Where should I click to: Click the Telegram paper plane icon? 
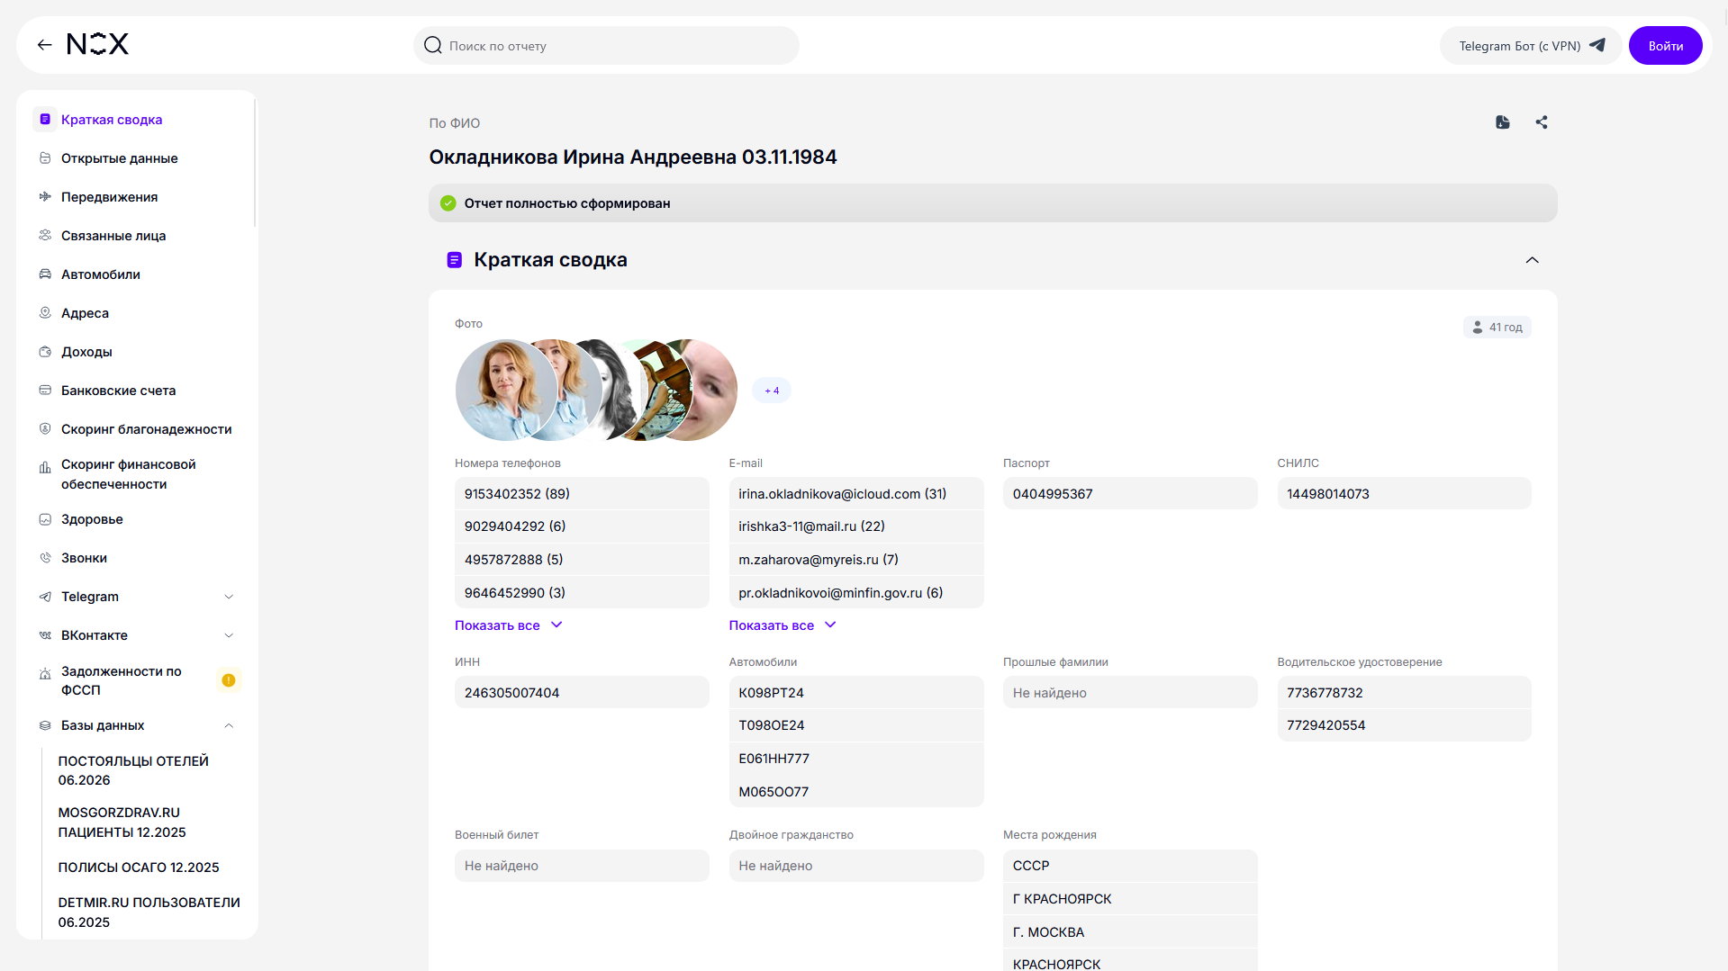point(1597,45)
